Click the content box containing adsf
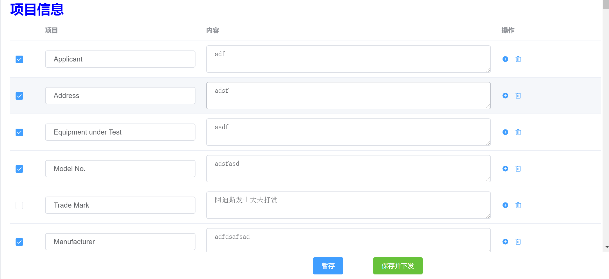Image resolution: width=609 pixels, height=279 pixels. pos(348,96)
